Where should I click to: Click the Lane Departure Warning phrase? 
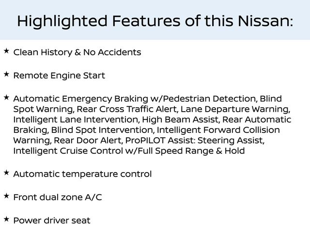click(x=235, y=109)
